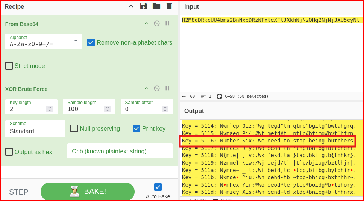Set breakpoint on From Base64 operation
364x201 pixels.
167,23
